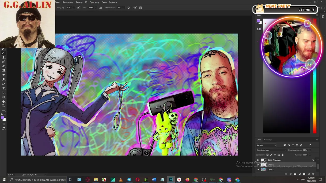Select the Dodge tool
This screenshot has height=183, width=326.
(4, 79)
